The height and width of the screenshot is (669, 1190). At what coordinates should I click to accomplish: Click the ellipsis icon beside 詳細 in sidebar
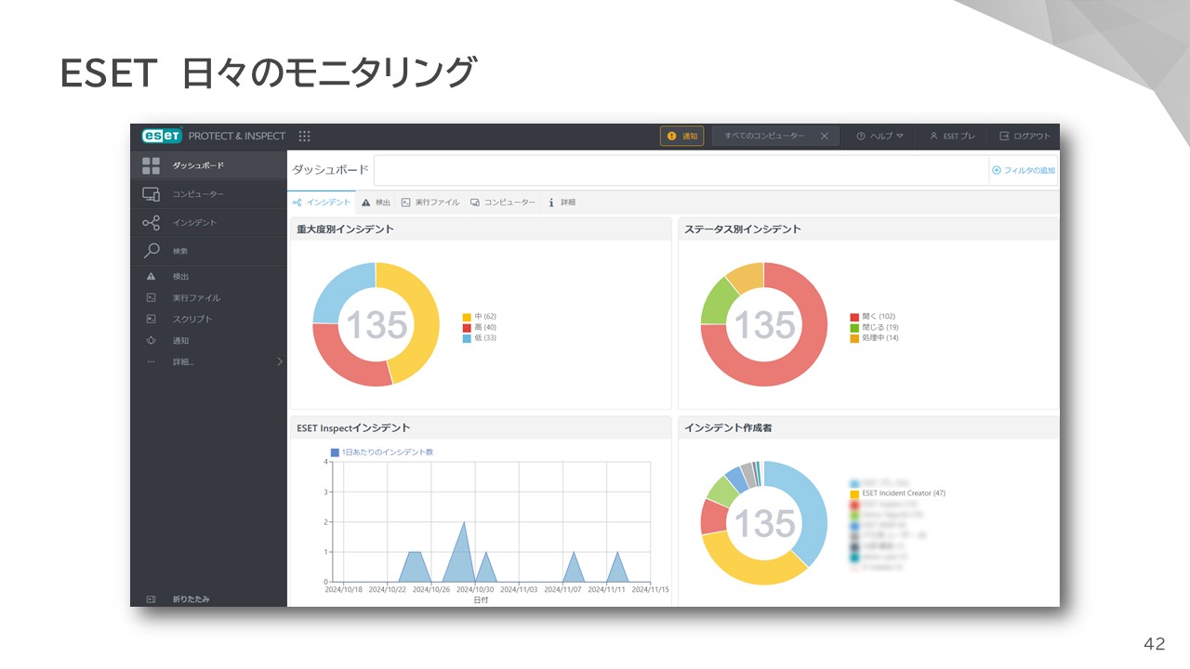151,361
